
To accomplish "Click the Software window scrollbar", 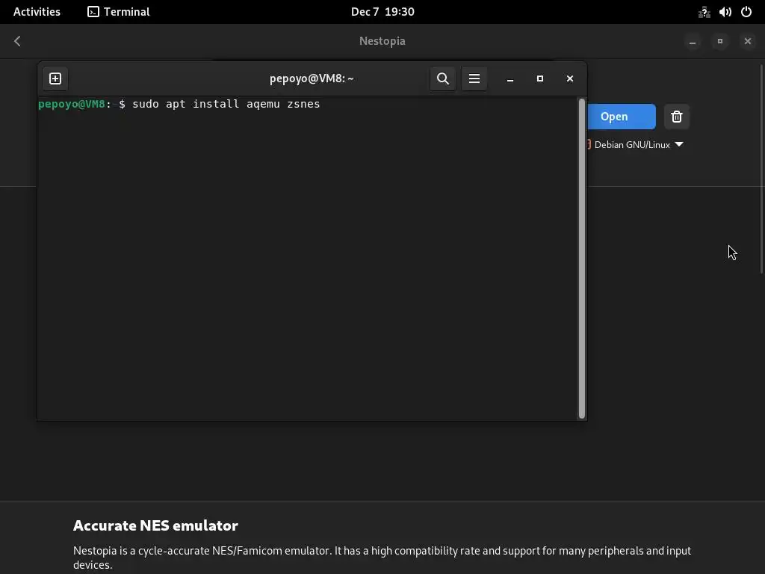I will (x=761, y=168).
